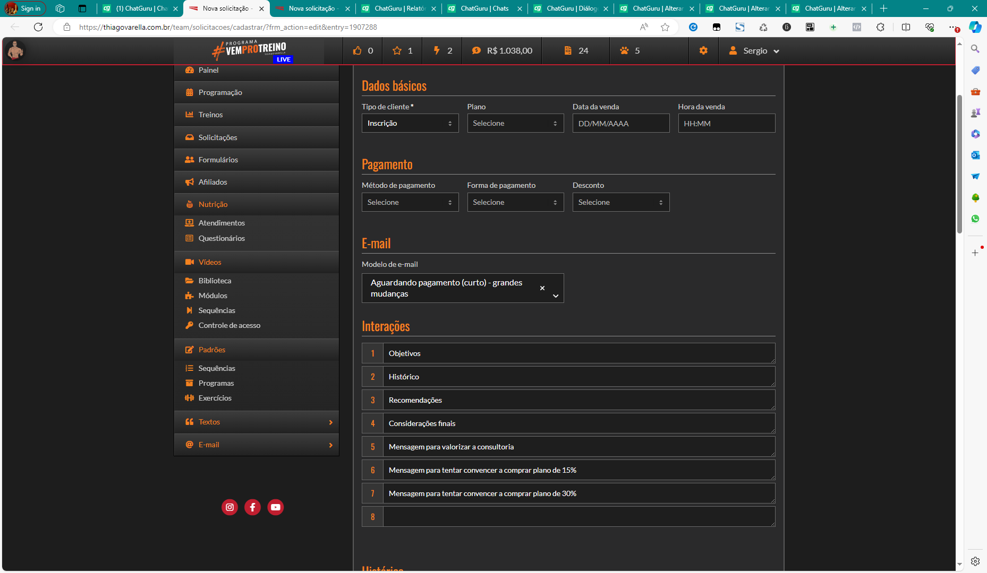Expand the Textos sidebar section
Screen dimensions: 987x573
(257, 422)
